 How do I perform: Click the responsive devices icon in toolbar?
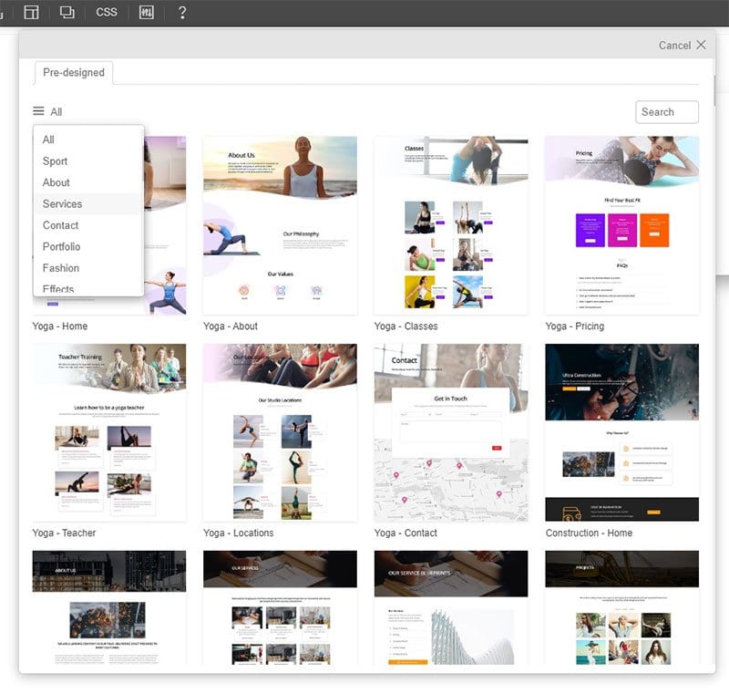[67, 12]
